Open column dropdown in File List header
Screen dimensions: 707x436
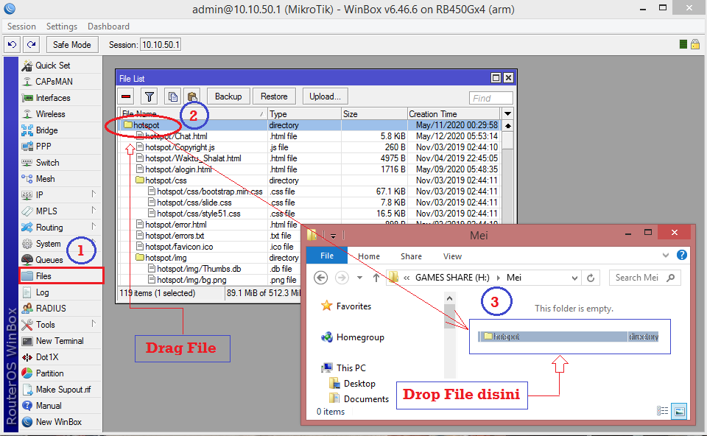click(x=507, y=113)
